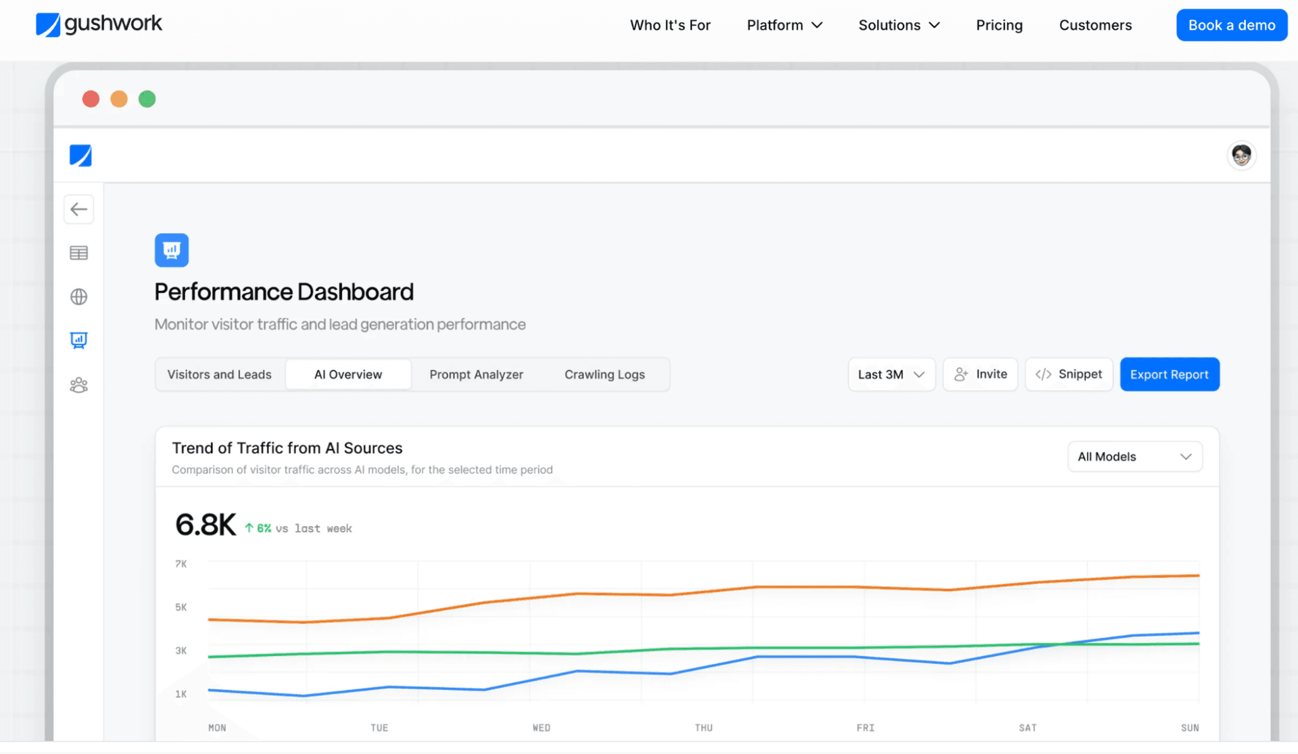The height and width of the screenshot is (754, 1298).
Task: Click the 7K value on chart axis
Action: [181, 564]
